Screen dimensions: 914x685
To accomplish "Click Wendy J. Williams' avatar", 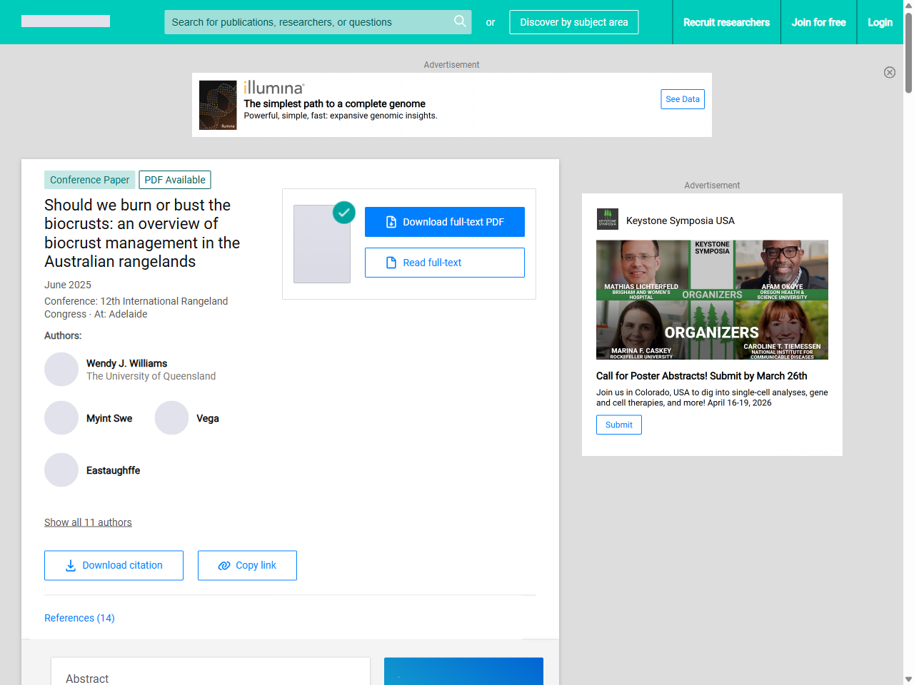I will [x=61, y=370].
